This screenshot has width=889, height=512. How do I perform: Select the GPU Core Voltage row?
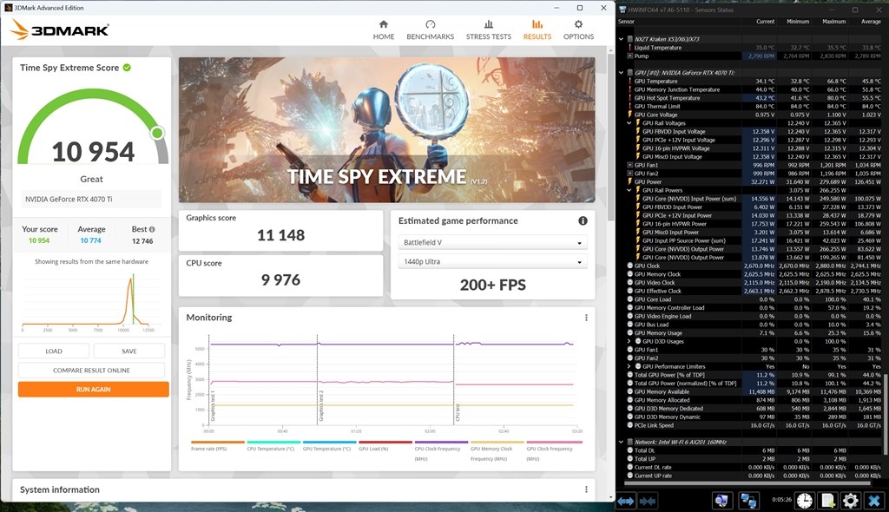point(749,115)
